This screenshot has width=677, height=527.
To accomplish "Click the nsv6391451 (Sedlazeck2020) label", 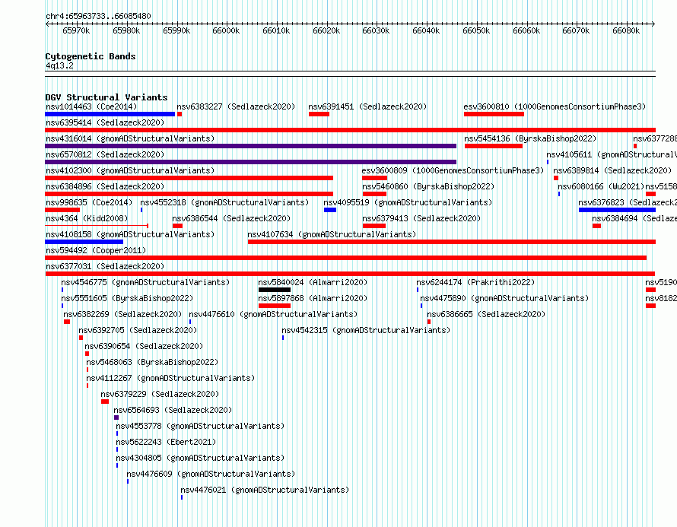I will 367,106.
